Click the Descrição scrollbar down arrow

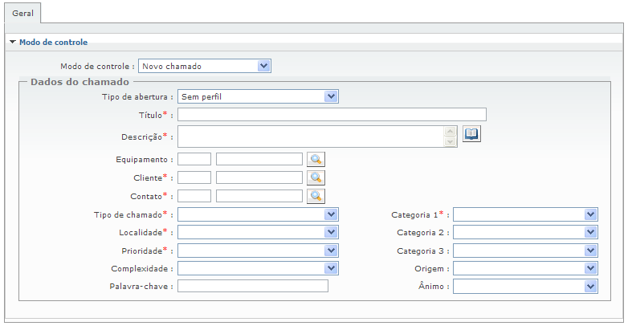click(451, 142)
